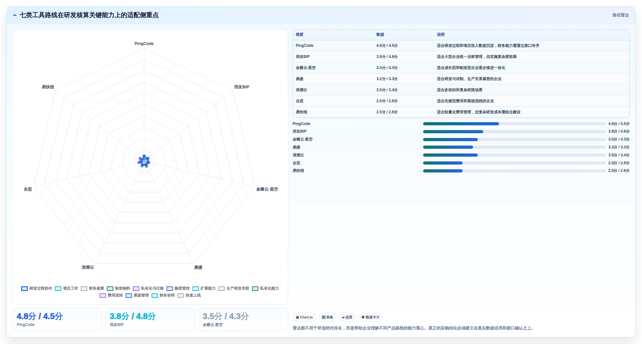The width and height of the screenshot is (642, 344).
Task: Click the cyan 财务协同 legend swatch
Action: click(155, 295)
